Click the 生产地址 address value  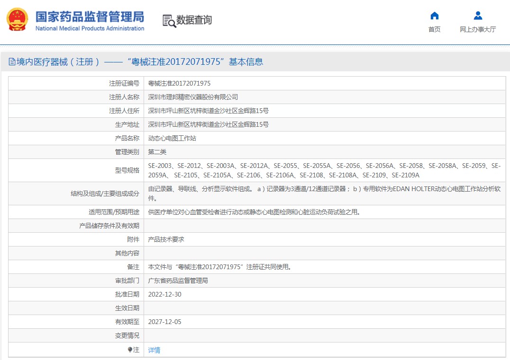[x=208, y=124]
